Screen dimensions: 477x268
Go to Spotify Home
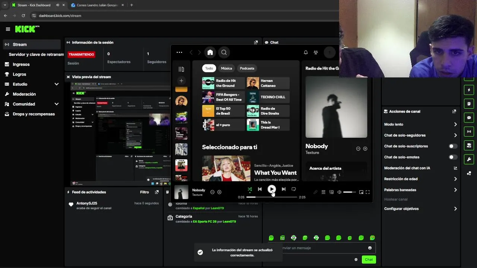pos(210,52)
